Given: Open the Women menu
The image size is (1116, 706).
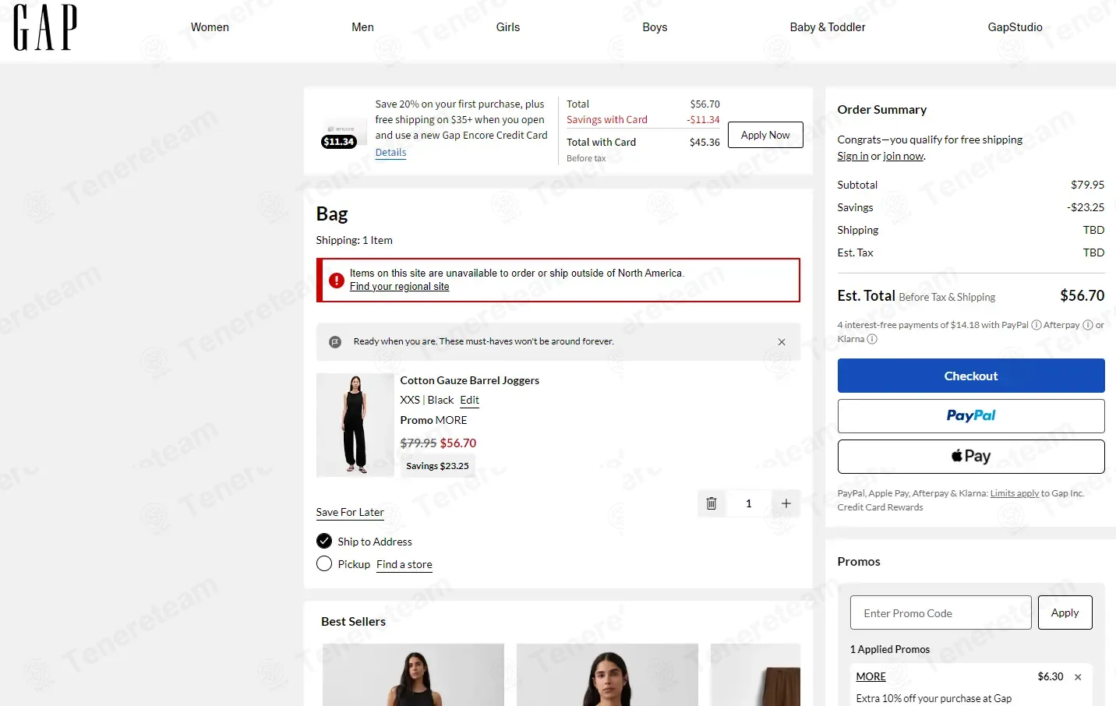Looking at the screenshot, I should coord(210,27).
